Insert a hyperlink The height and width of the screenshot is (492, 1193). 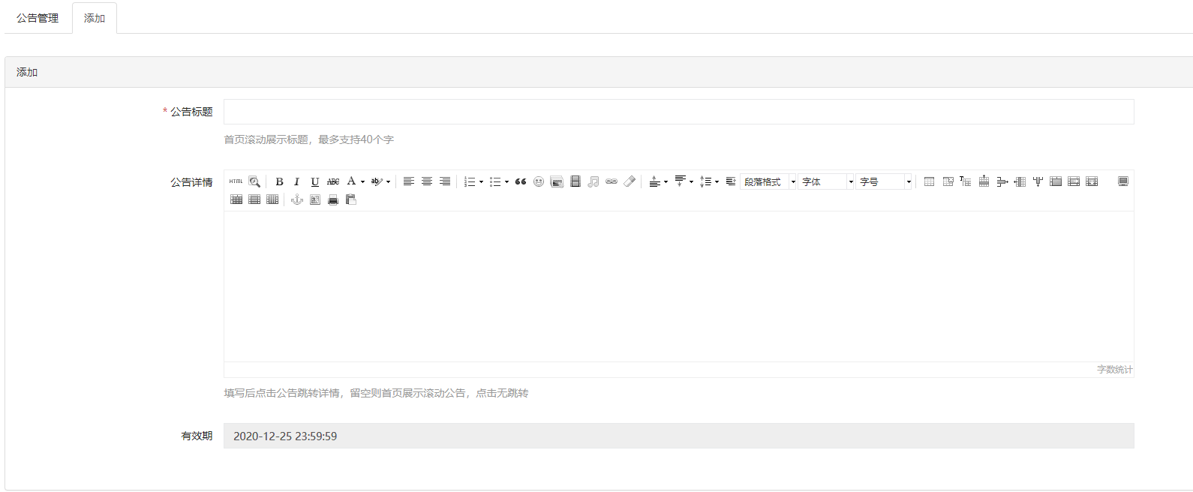coord(611,181)
